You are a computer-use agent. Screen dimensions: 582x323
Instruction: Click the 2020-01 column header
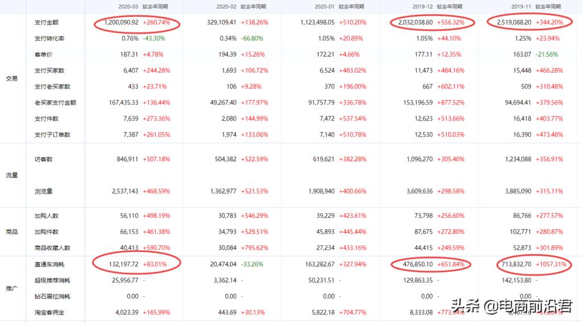coord(323,6)
